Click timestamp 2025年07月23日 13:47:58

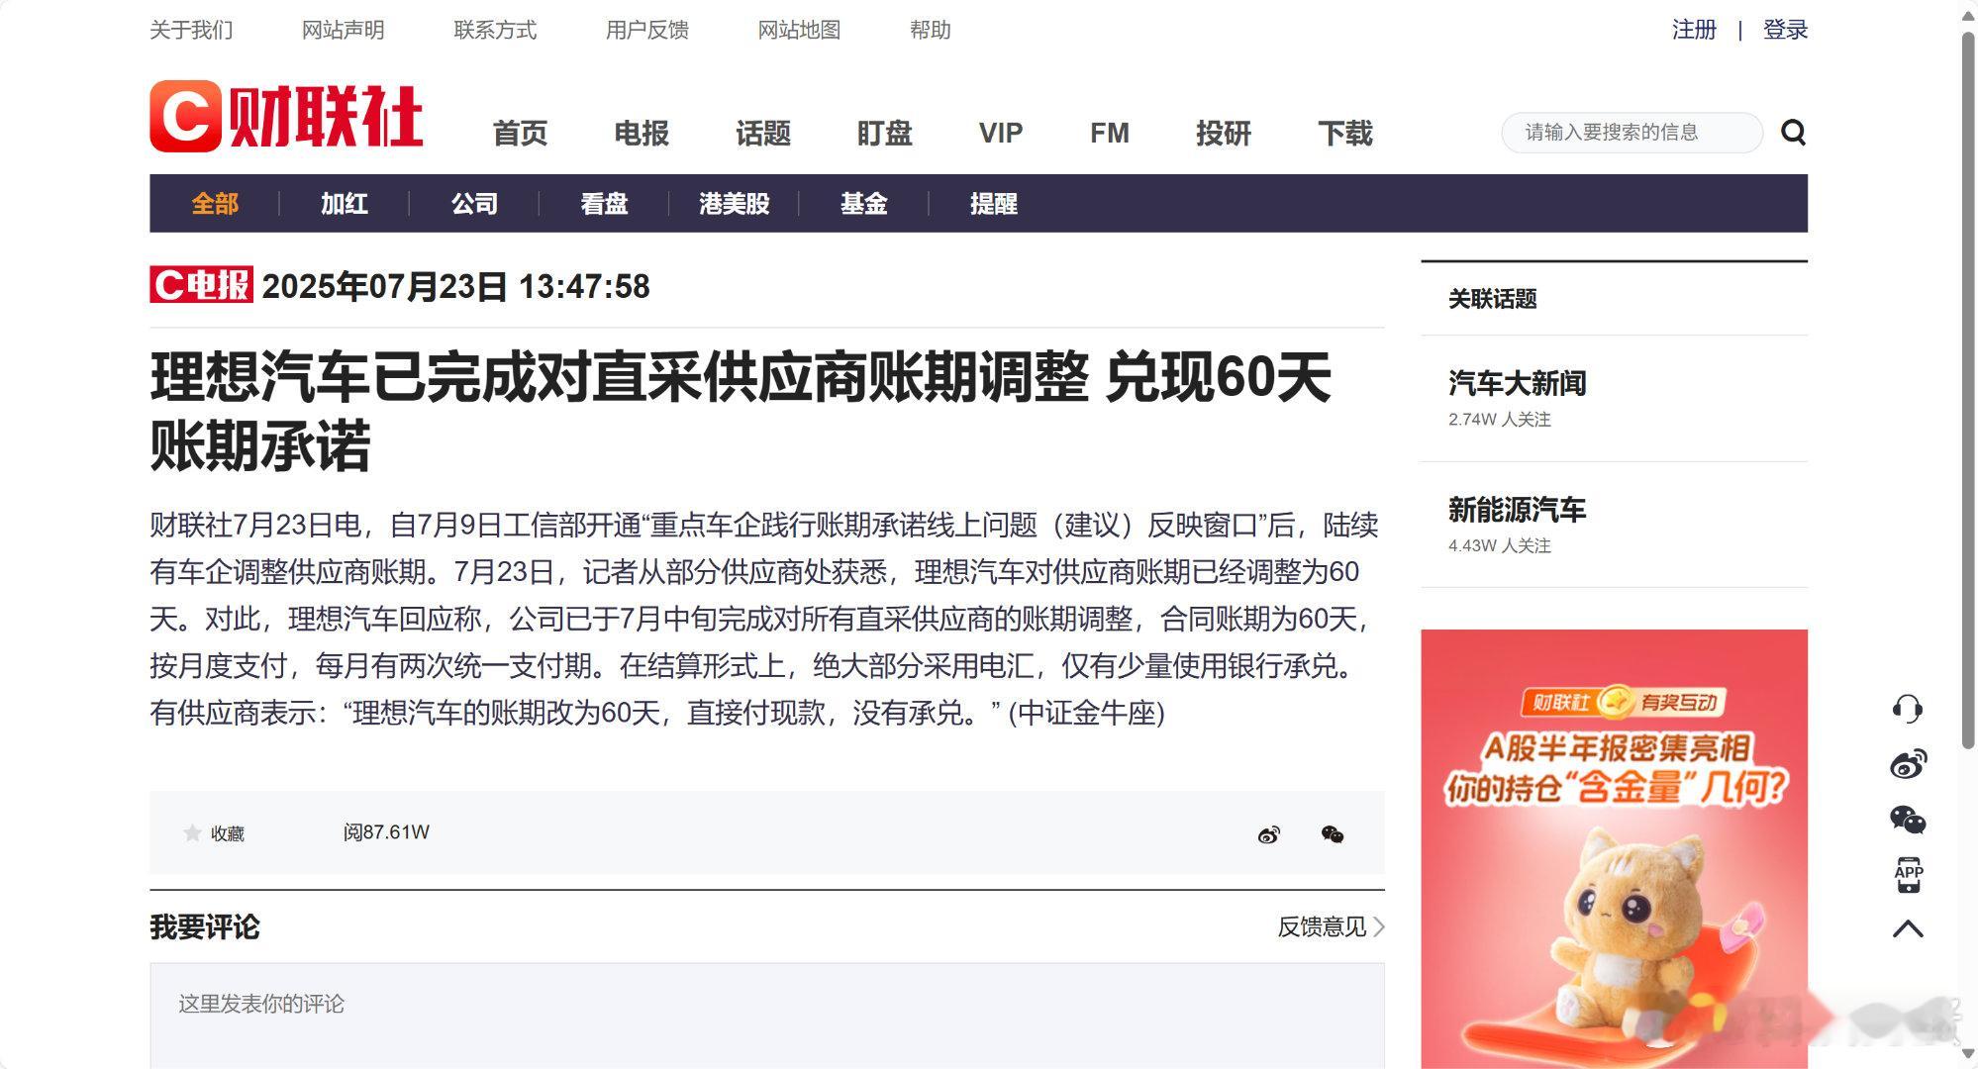pyautogui.click(x=455, y=286)
